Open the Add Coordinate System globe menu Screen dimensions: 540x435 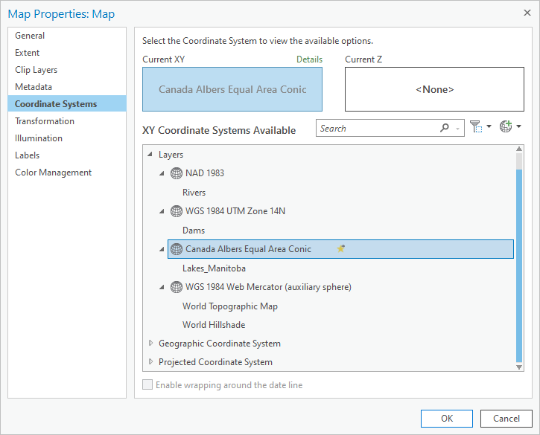(509, 128)
